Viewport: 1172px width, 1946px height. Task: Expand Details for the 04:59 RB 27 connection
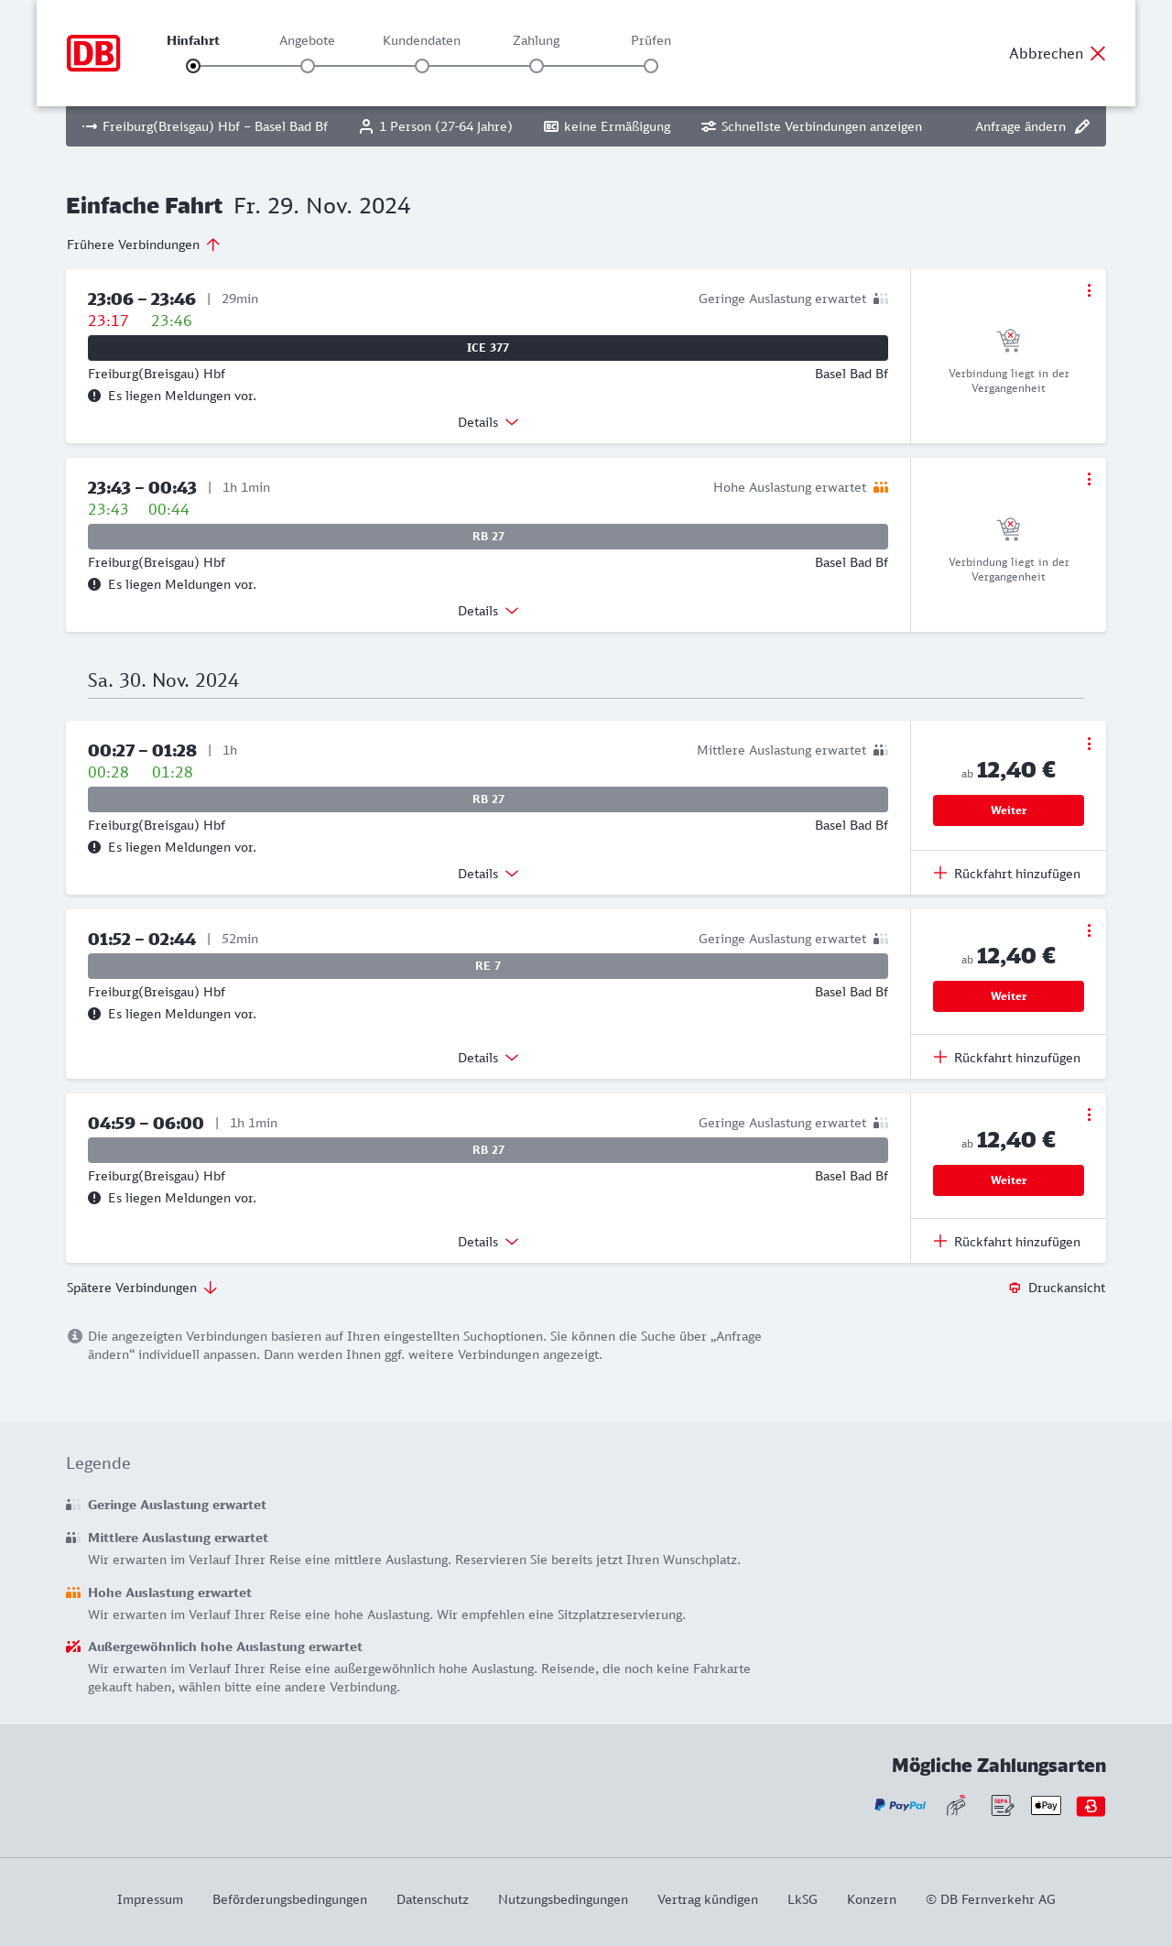pos(488,1242)
